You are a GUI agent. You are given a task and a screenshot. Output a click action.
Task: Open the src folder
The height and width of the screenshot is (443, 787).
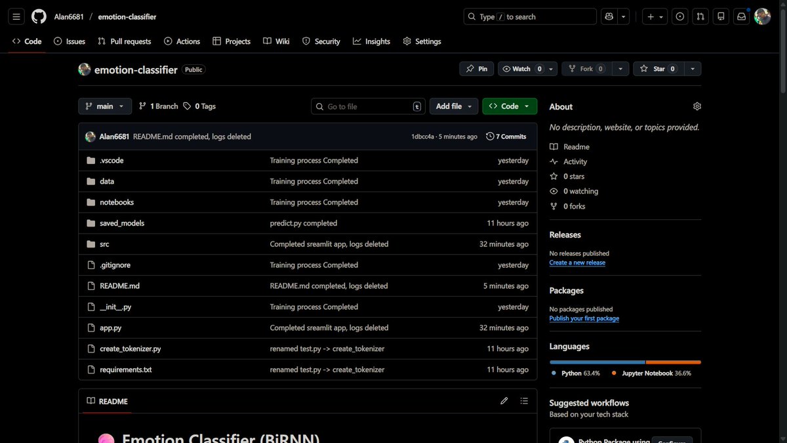click(x=104, y=244)
